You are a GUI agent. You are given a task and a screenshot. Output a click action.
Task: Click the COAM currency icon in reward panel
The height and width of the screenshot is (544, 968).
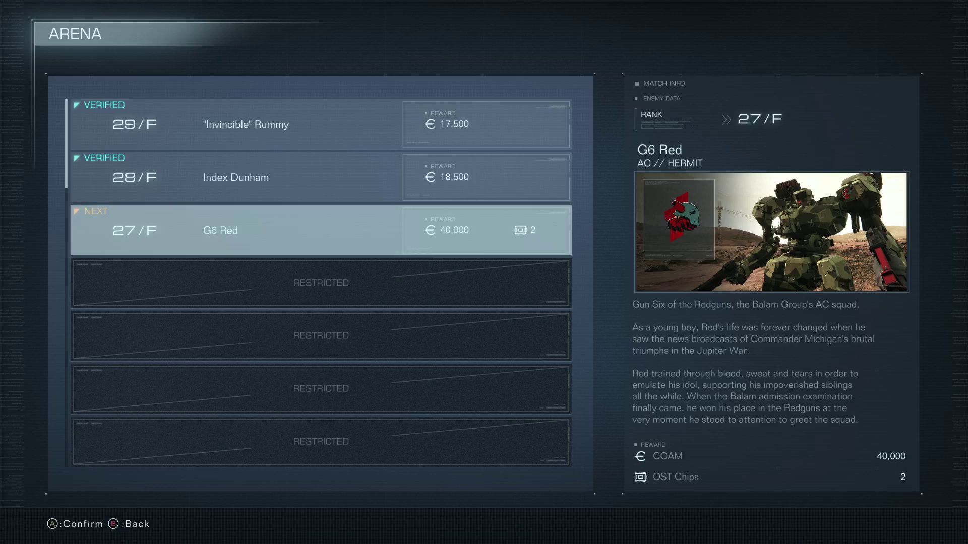coord(640,456)
